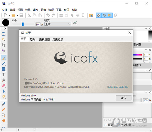
Task: Open the recent files dropdown arrow
Action: point(17,15)
